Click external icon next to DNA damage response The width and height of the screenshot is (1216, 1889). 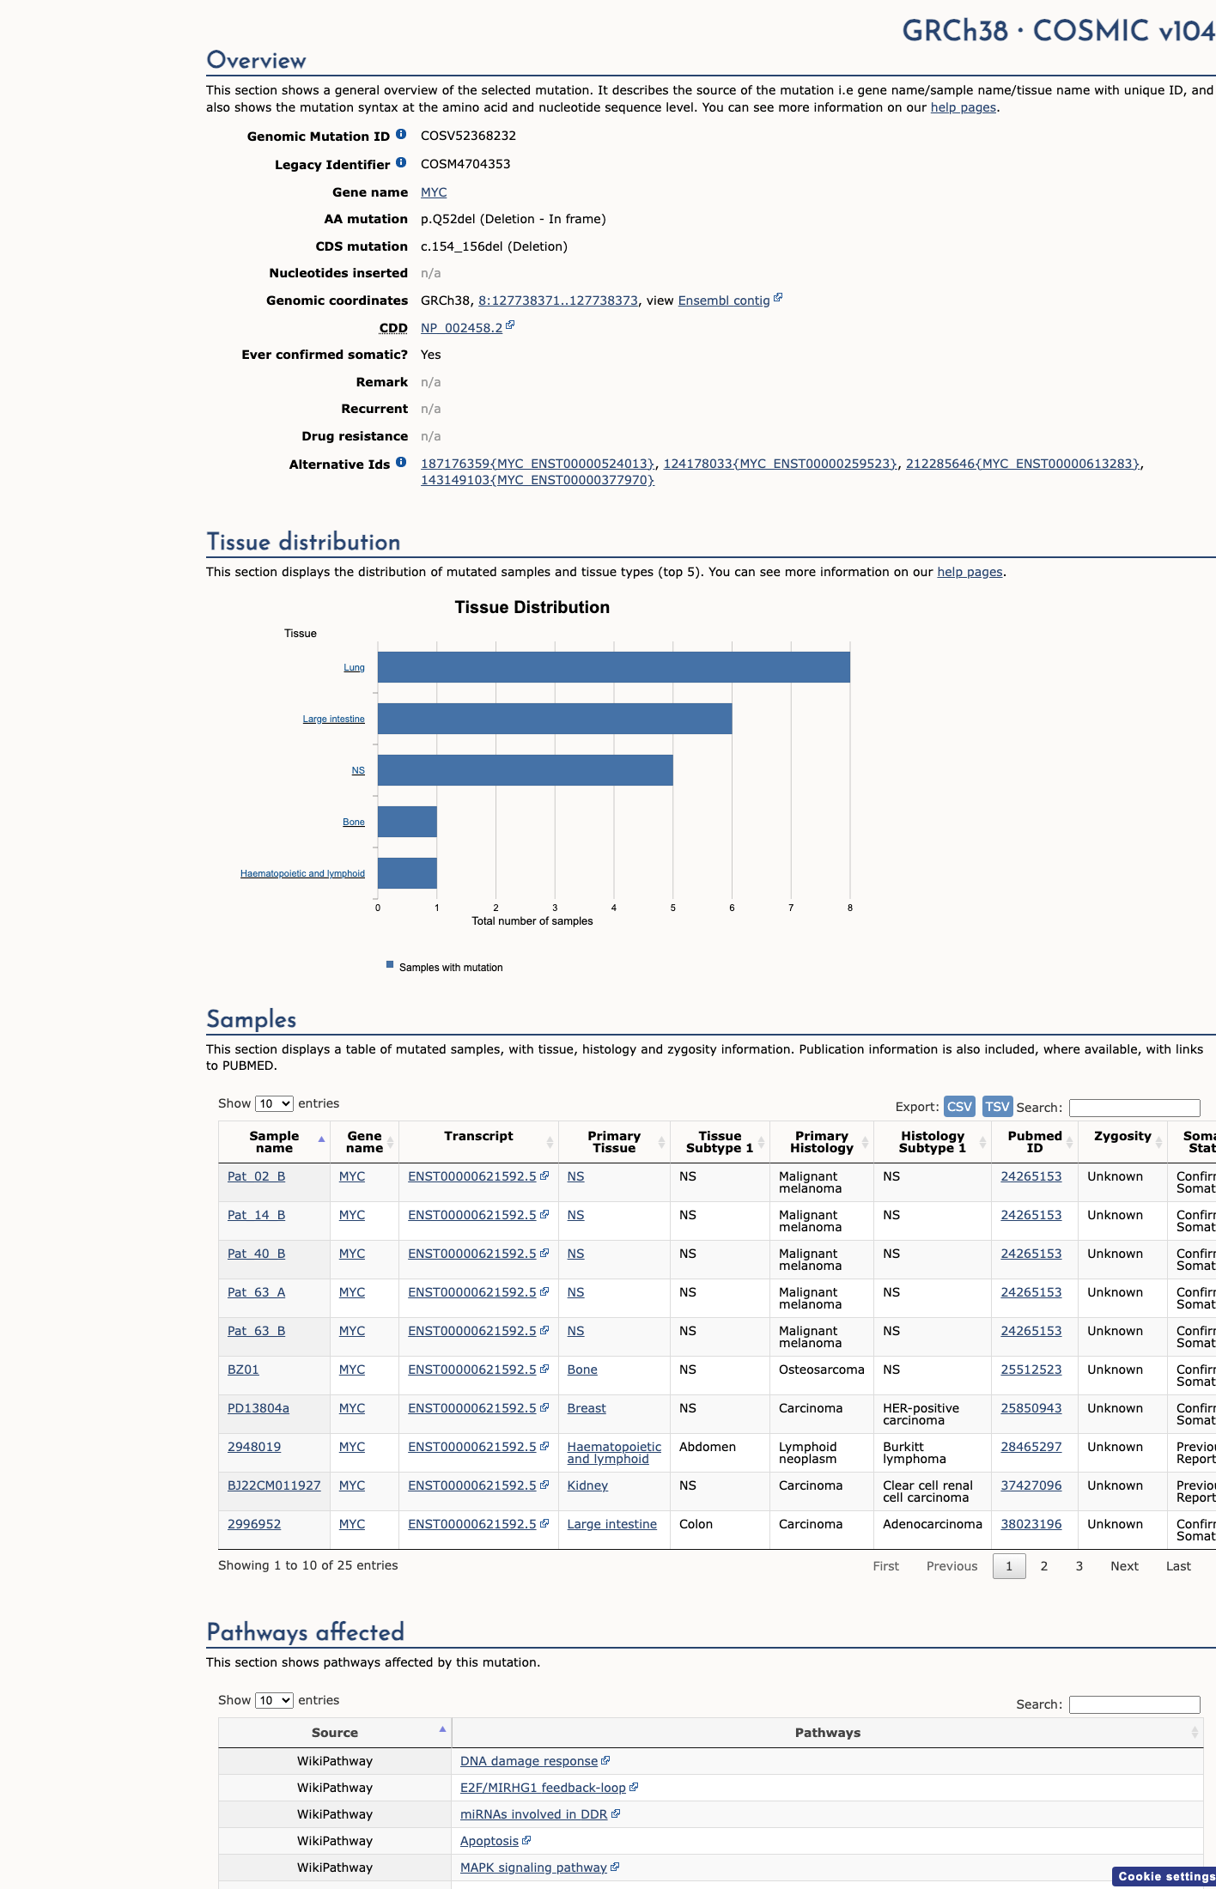tap(605, 1760)
